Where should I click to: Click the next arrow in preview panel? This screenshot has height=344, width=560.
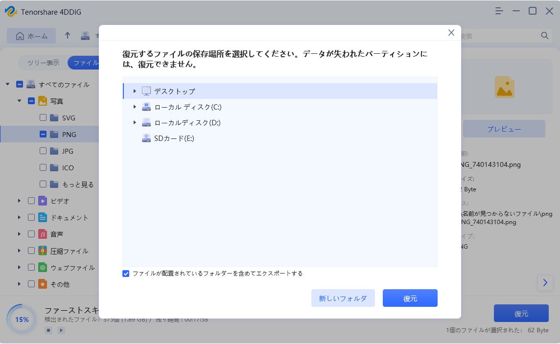(x=545, y=282)
